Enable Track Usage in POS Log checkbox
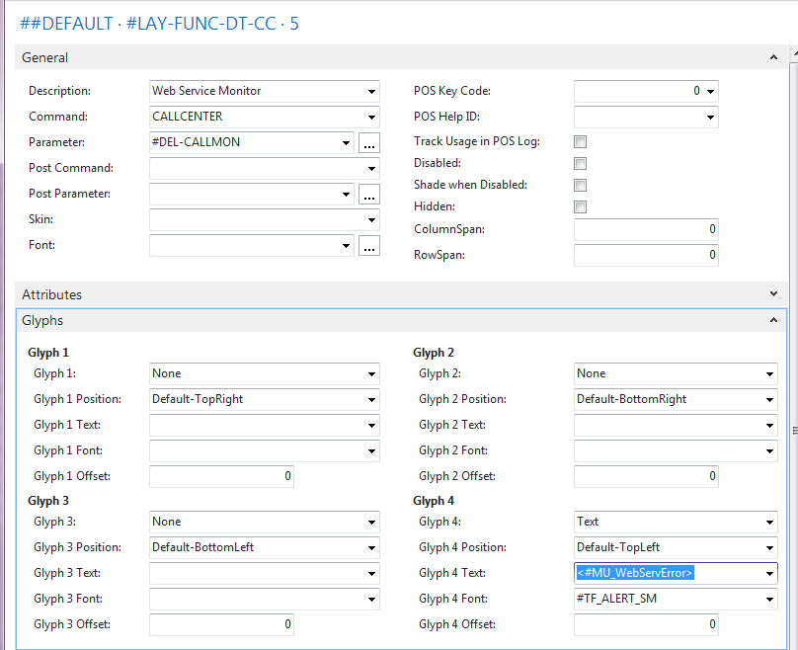This screenshot has height=650, width=798. [581, 142]
